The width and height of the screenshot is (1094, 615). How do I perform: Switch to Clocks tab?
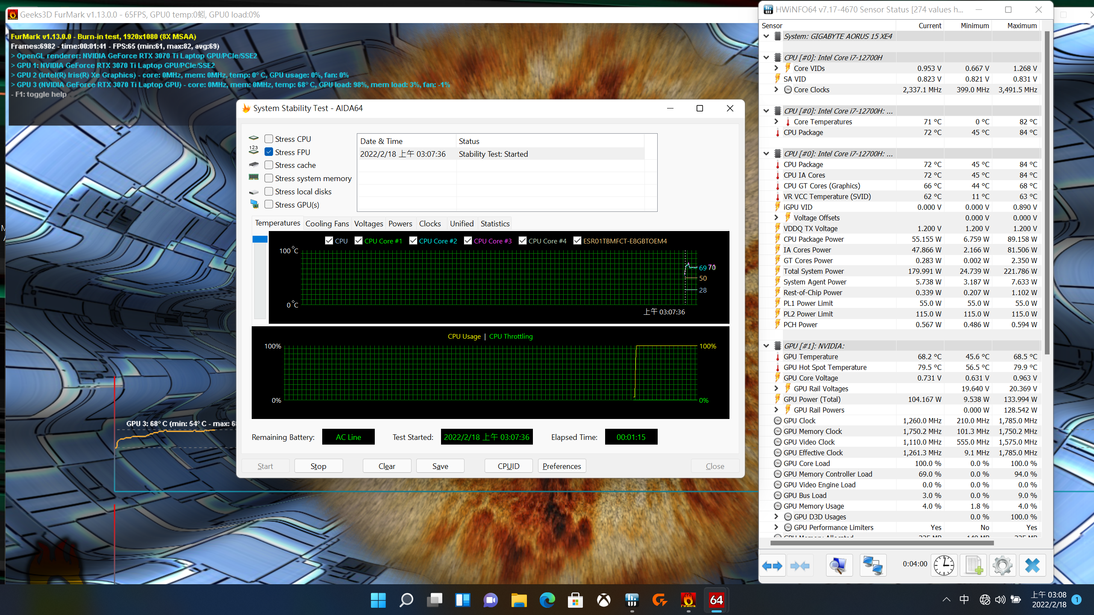click(430, 223)
